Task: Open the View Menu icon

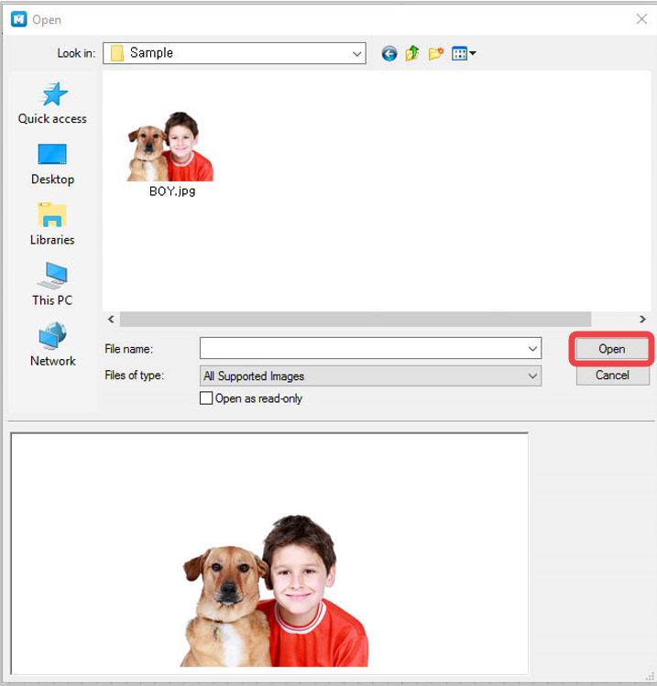Action: (x=464, y=53)
